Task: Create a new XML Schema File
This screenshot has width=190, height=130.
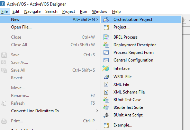Action: click(x=141, y=92)
